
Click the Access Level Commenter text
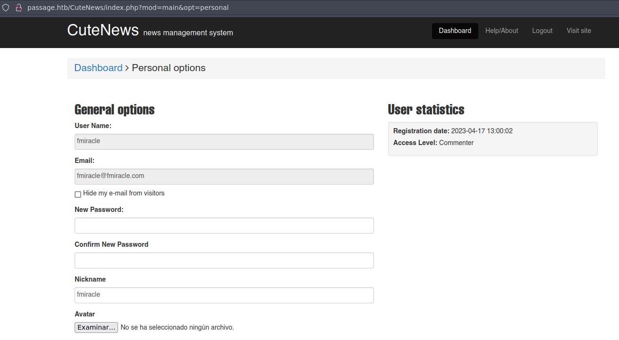(x=433, y=143)
